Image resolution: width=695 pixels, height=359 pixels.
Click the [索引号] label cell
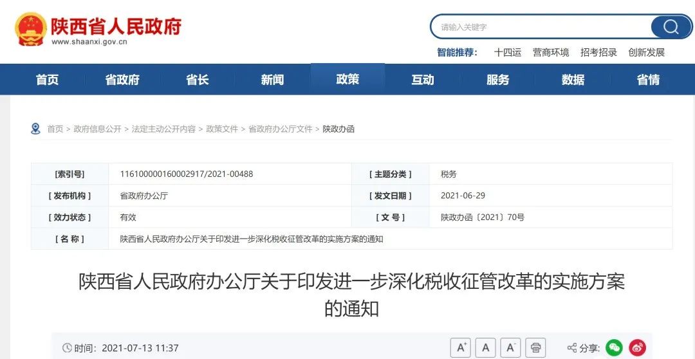click(69, 174)
